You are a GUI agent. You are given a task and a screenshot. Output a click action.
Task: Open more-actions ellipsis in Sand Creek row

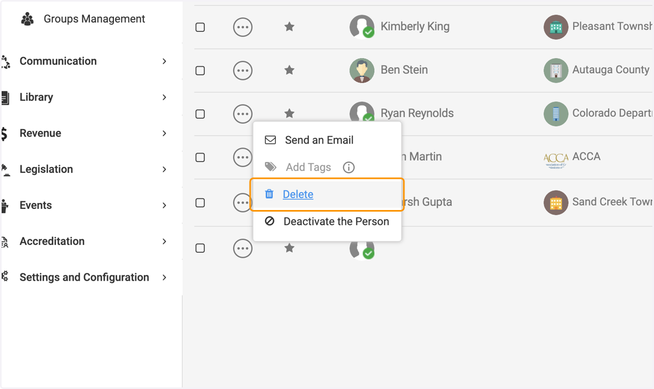tap(243, 202)
